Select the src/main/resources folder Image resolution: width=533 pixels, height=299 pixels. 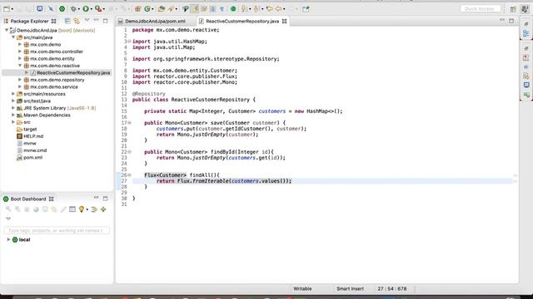pyautogui.click(x=44, y=94)
